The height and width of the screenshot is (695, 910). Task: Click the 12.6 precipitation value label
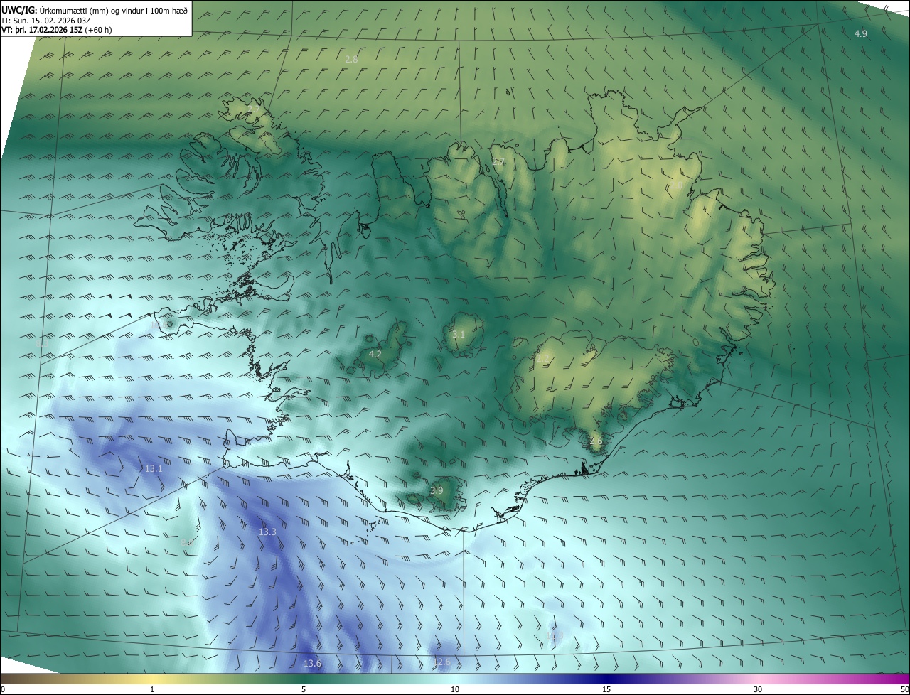pyautogui.click(x=441, y=662)
